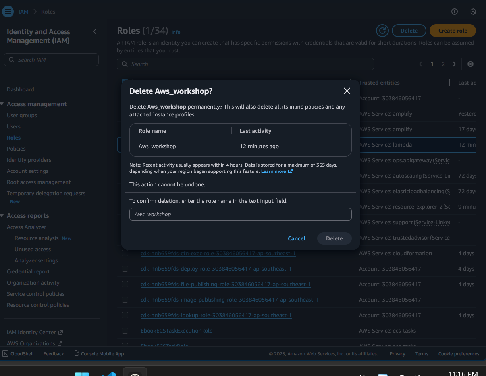Image resolution: width=486 pixels, height=376 pixels.
Task: Select the EbookECSTaskExecutionRole checkbox
Action: [x=125, y=331]
